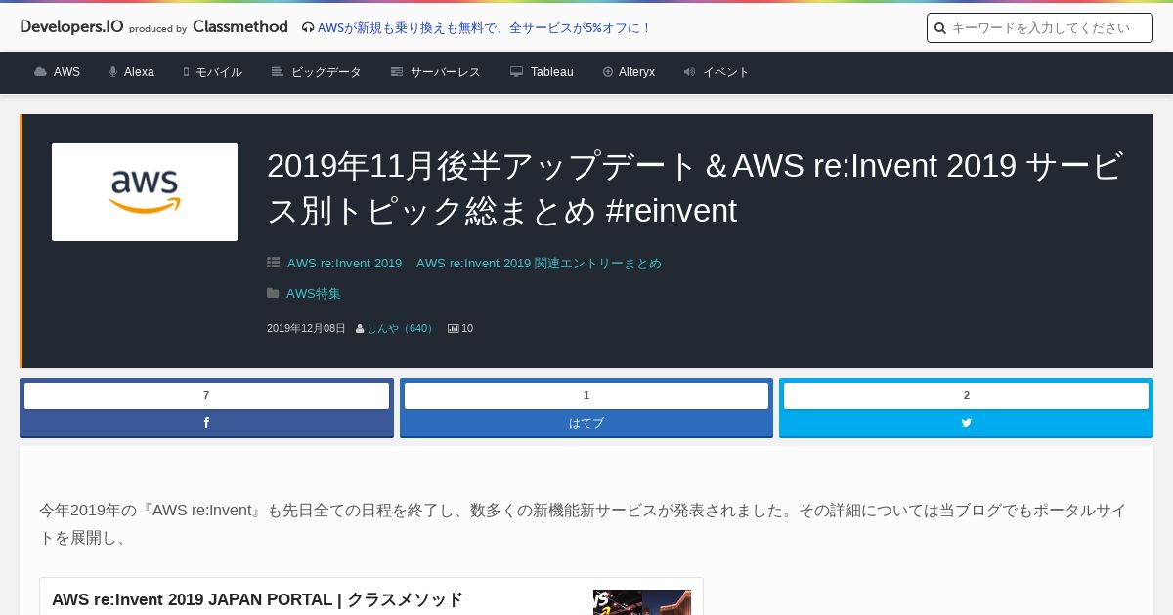Click the user icon beside the author

361,329
